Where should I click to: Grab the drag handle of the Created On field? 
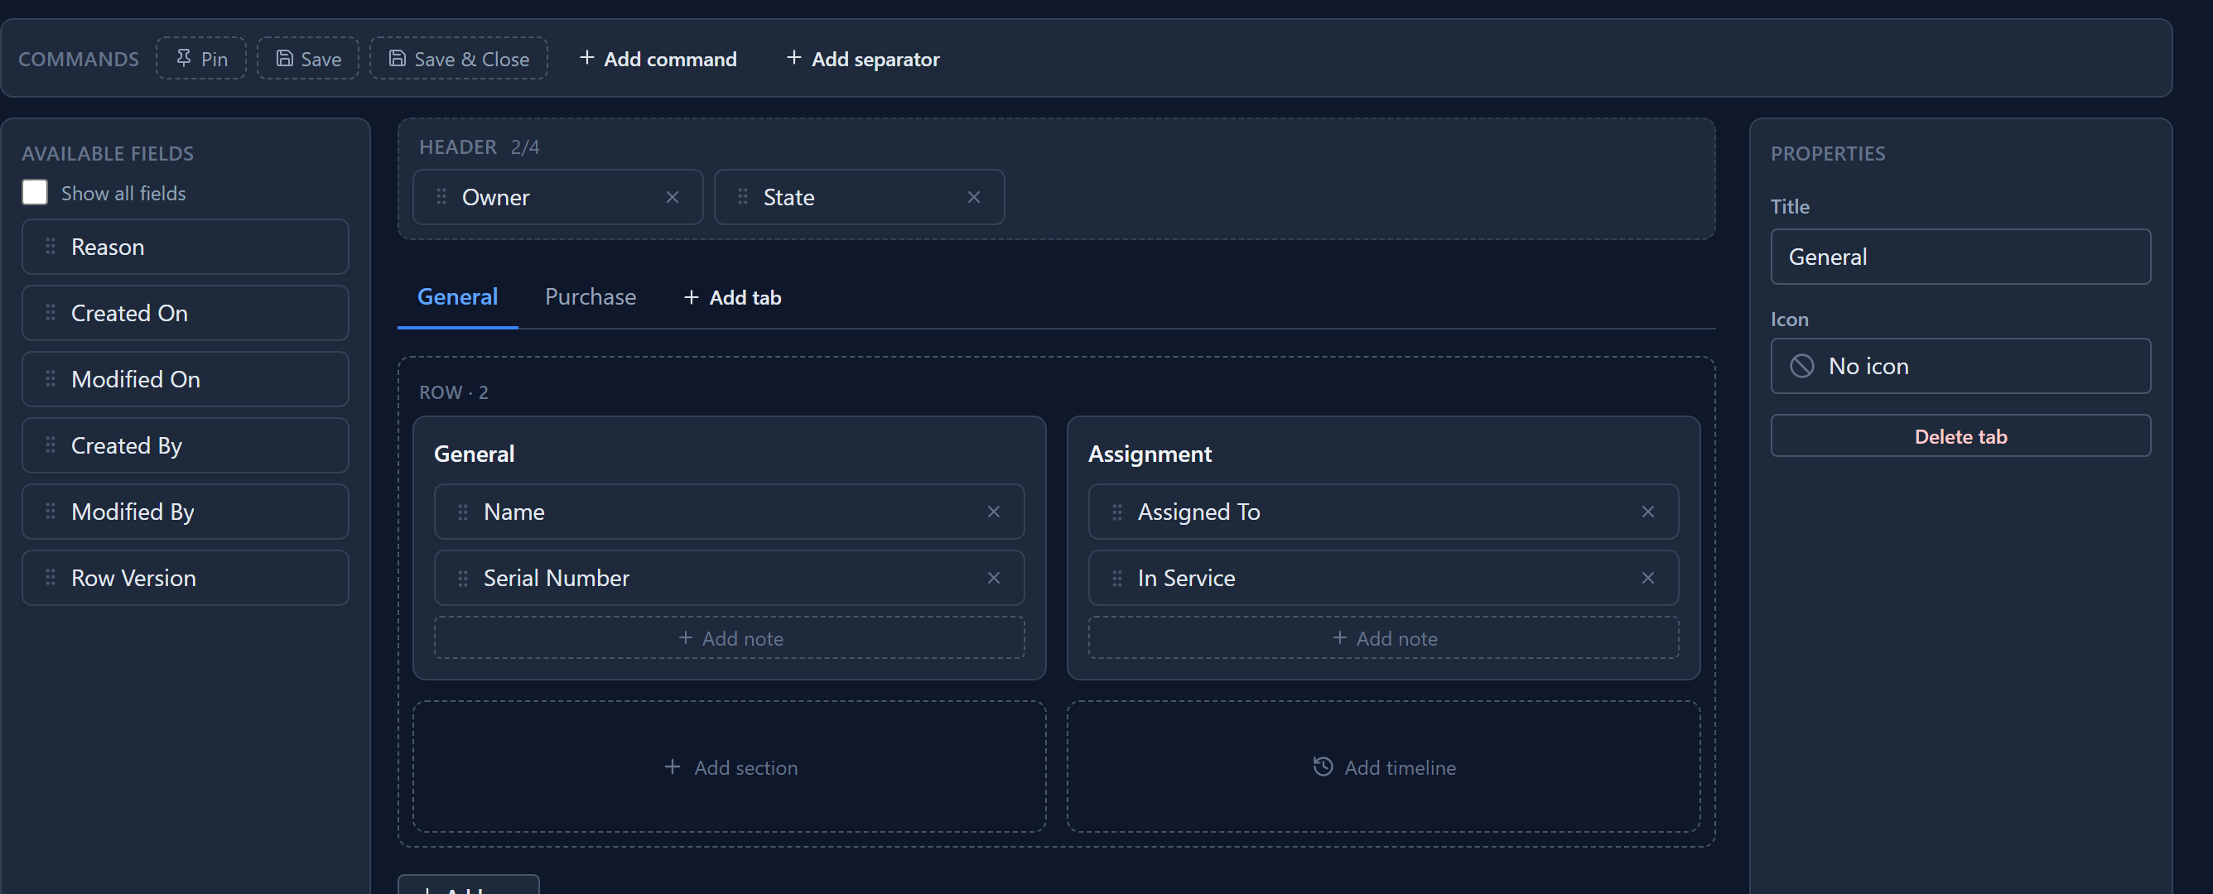(x=51, y=313)
